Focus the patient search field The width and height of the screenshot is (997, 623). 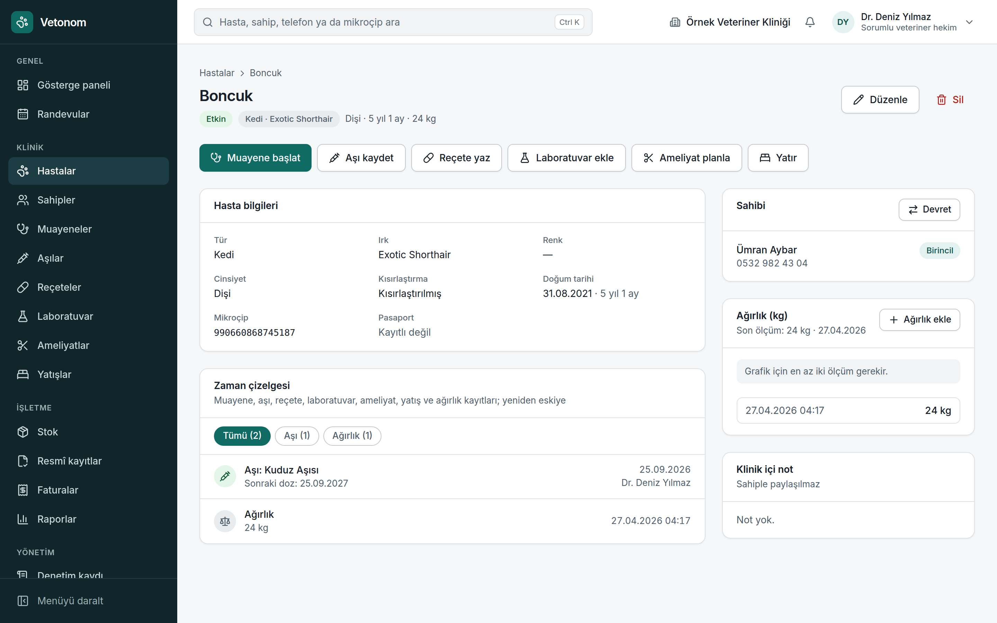[393, 22]
